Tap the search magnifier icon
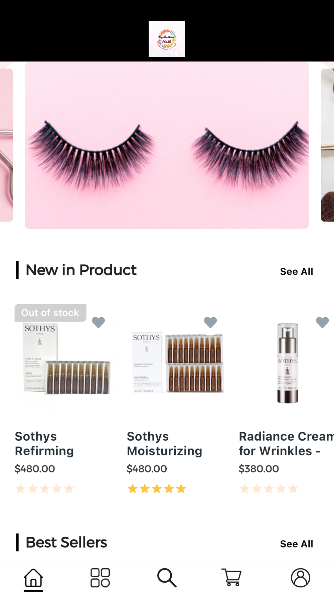The width and height of the screenshot is (334, 595). [167, 578]
